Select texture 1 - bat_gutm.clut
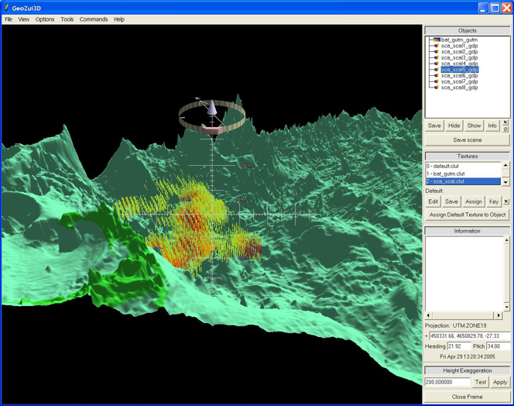The width and height of the screenshot is (514, 406). pos(446,174)
